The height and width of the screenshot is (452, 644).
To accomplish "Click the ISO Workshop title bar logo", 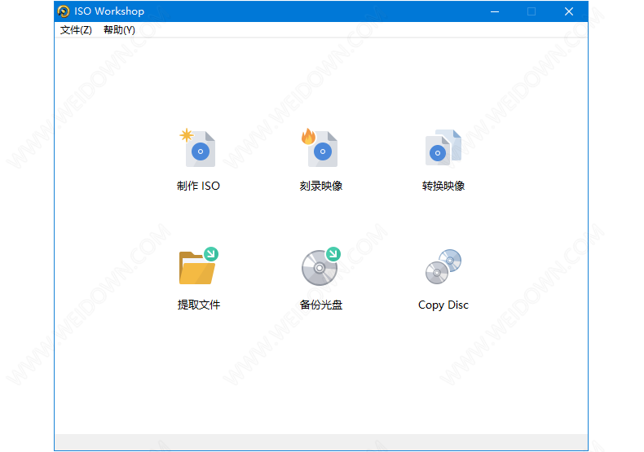I will (x=64, y=11).
